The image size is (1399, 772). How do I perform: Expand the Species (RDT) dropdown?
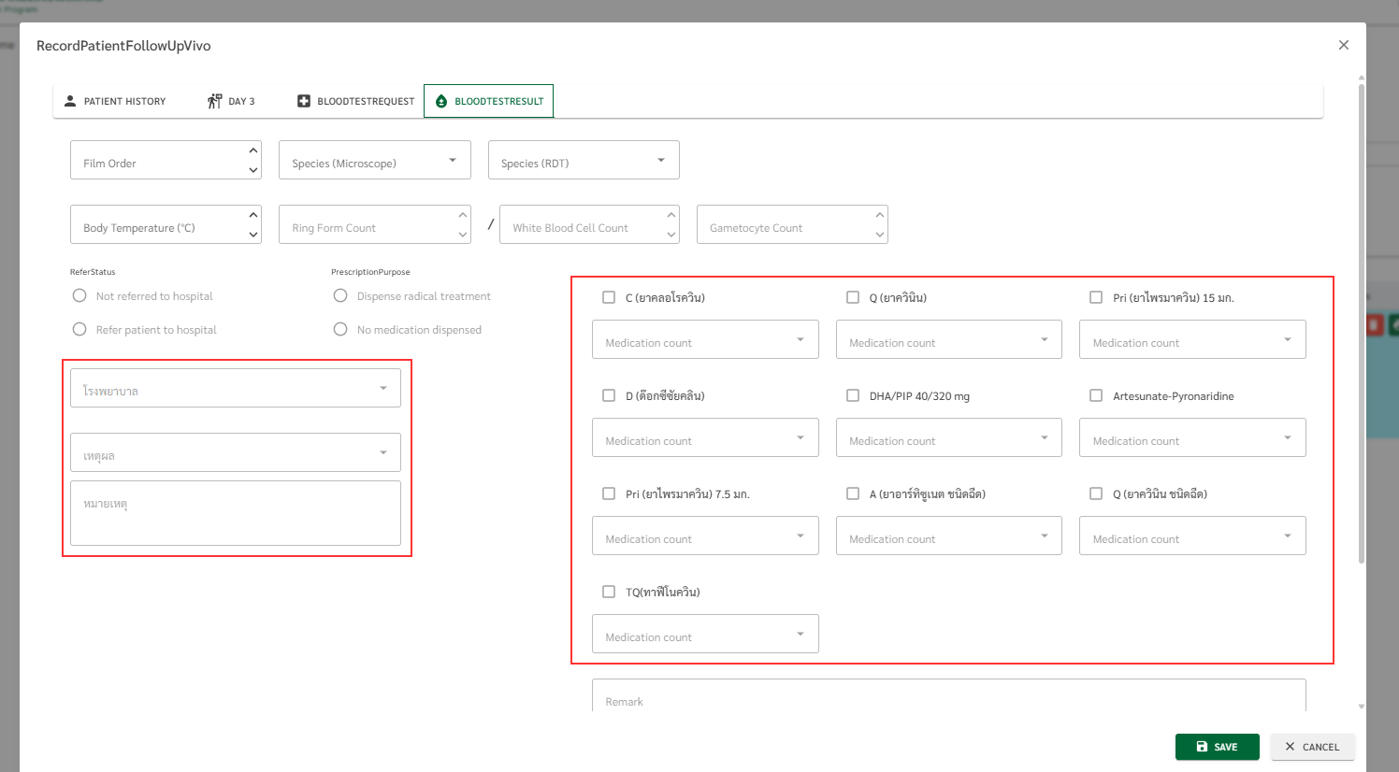click(584, 161)
